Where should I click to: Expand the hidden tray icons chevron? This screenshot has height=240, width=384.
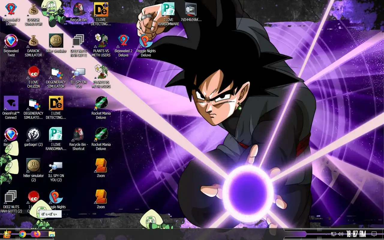326,234
